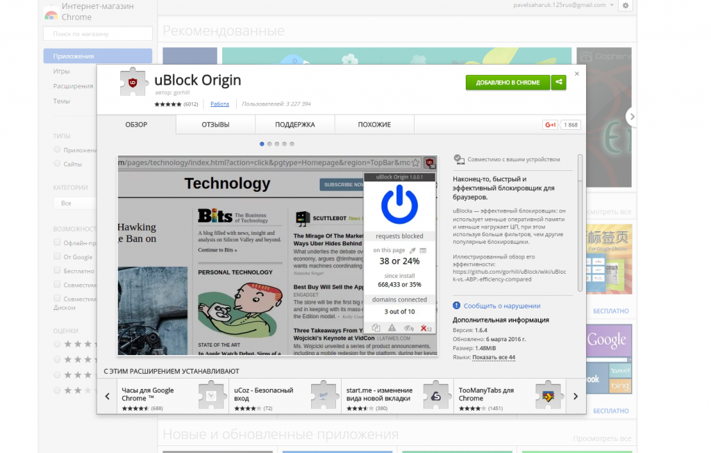Open the TooManyTabs для Chrome card
Viewport: 711px width, 453px height.
click(510, 396)
